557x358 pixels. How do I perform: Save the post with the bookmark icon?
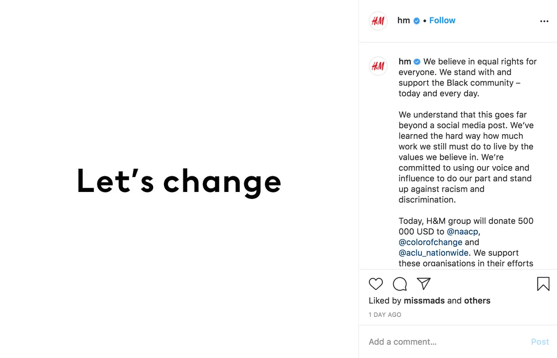(543, 284)
